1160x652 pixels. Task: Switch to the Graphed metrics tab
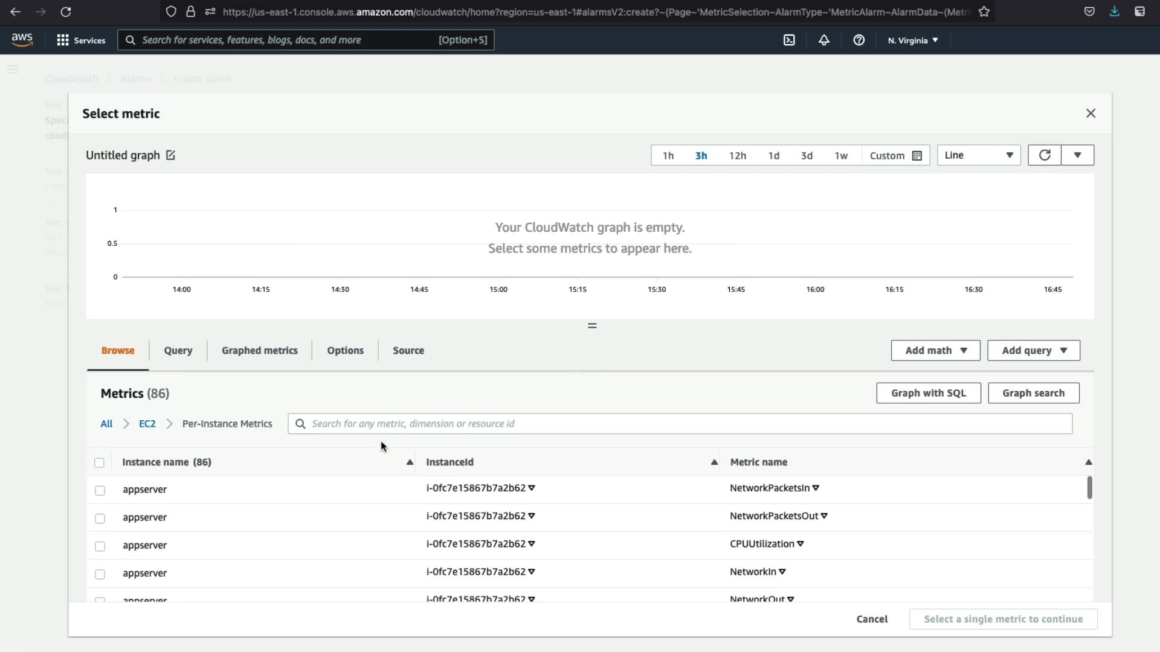click(259, 351)
